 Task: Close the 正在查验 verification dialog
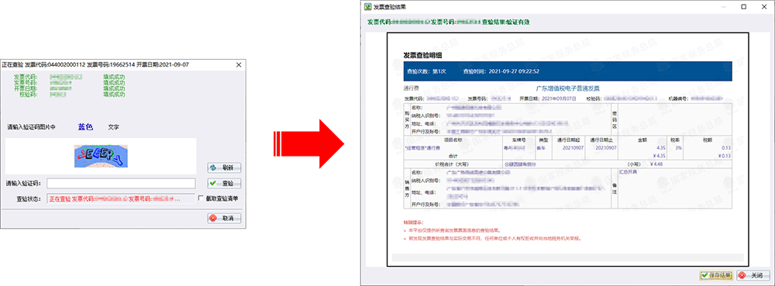239,64
